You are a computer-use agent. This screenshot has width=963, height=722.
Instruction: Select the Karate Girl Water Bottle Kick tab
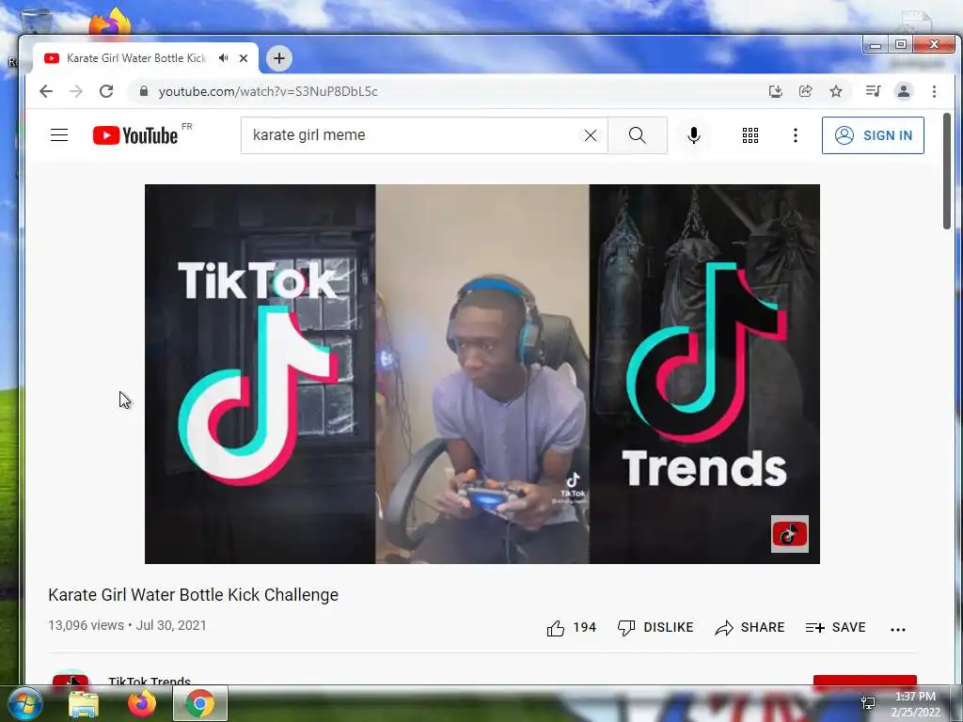(x=136, y=58)
